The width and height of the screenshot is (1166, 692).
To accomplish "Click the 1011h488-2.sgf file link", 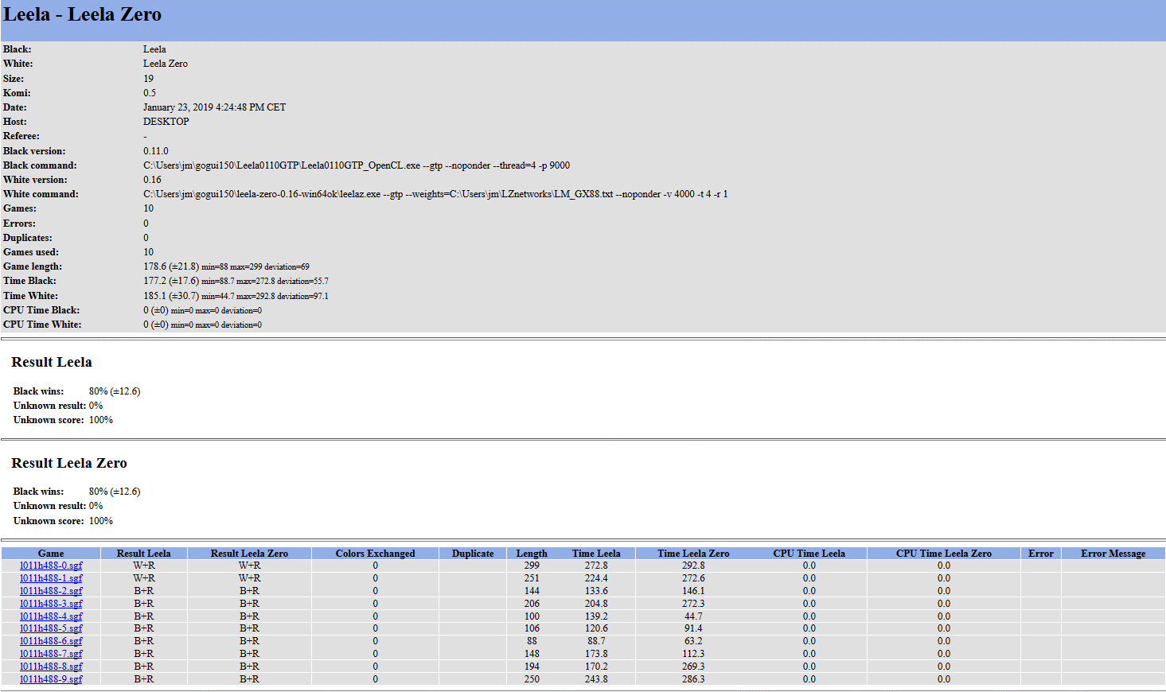I will coord(51,591).
